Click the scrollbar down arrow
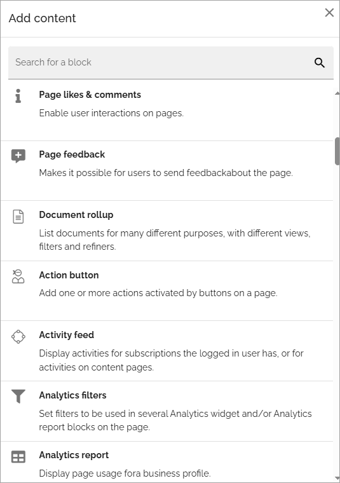The width and height of the screenshot is (340, 483). (337, 479)
